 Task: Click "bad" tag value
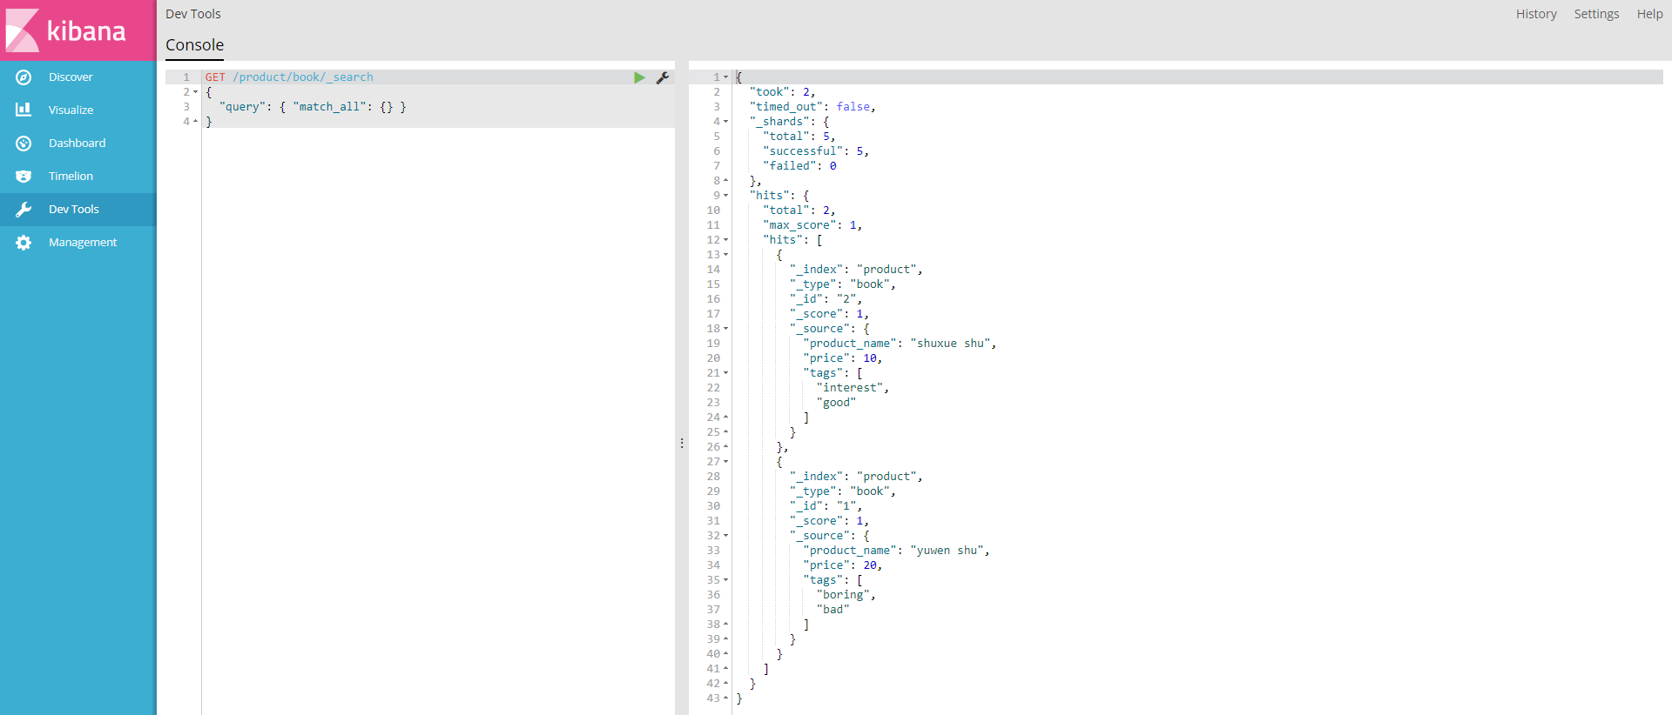[833, 610]
